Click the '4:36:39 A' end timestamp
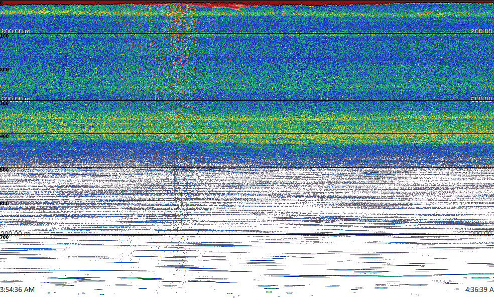This screenshot has width=494, height=298. coord(479,289)
